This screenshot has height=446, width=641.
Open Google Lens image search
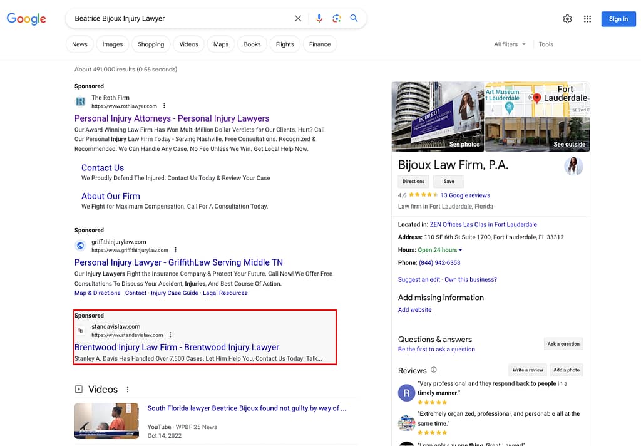click(336, 18)
